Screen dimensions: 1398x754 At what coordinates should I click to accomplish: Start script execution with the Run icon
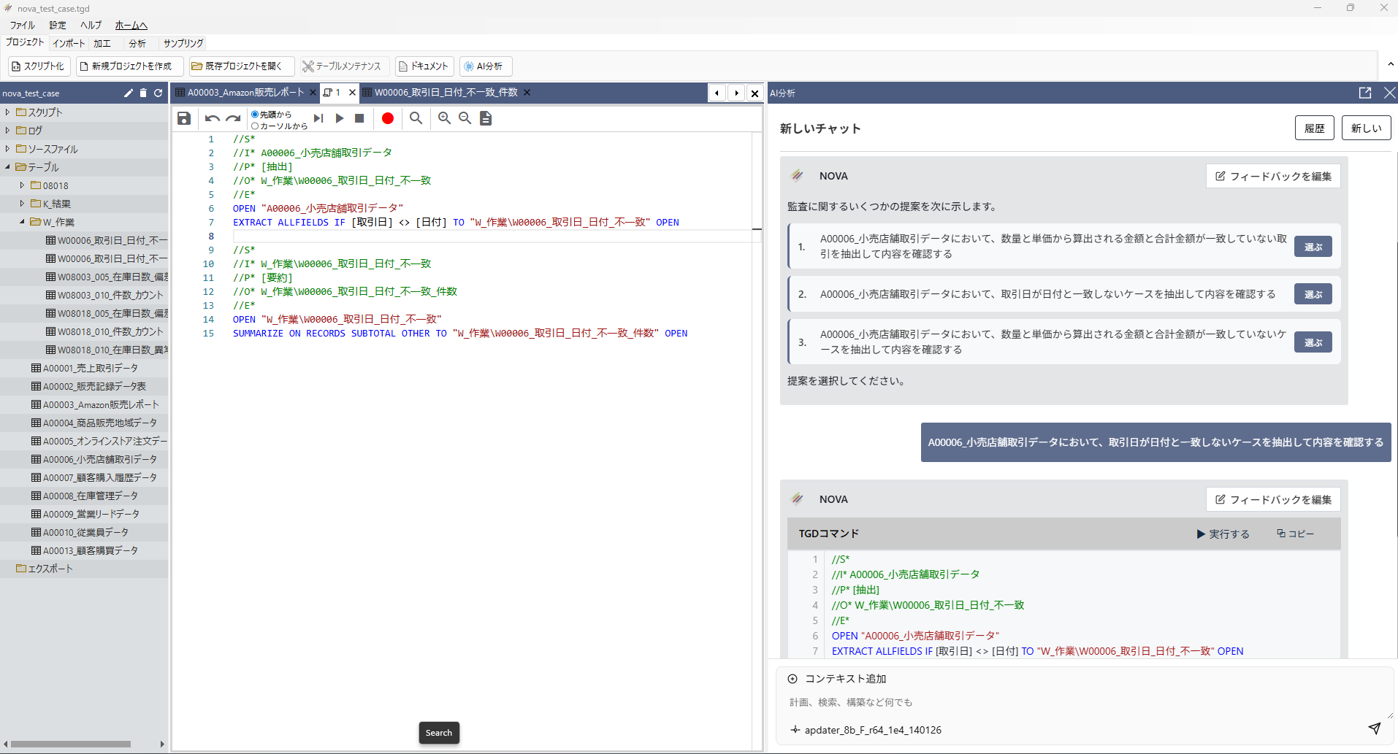339,118
